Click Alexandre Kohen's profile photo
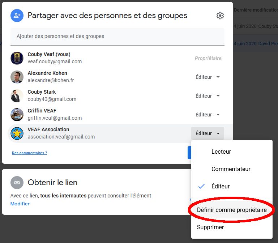Viewport: 278px width, 243px height. coord(17,77)
